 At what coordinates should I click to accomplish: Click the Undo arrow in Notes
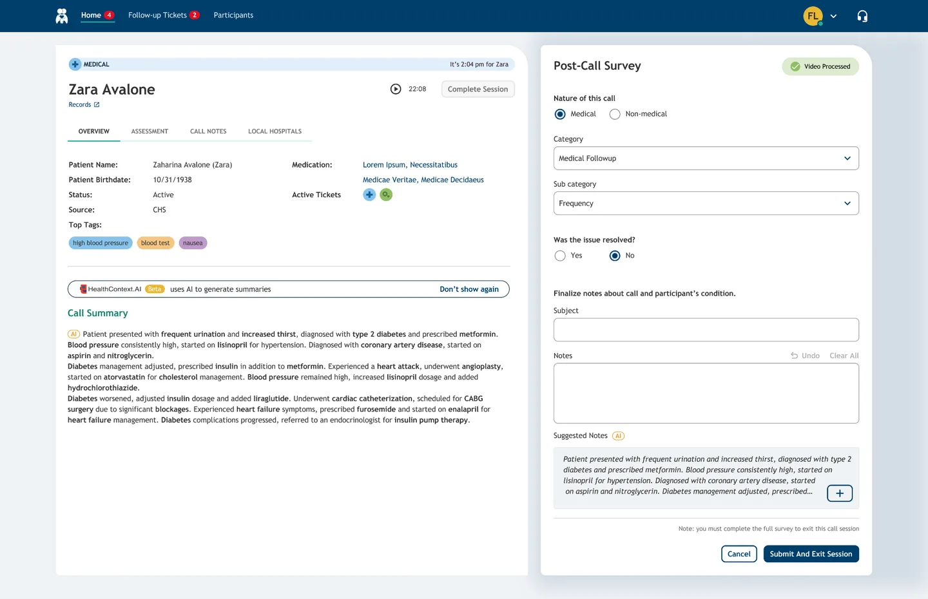[x=795, y=356]
